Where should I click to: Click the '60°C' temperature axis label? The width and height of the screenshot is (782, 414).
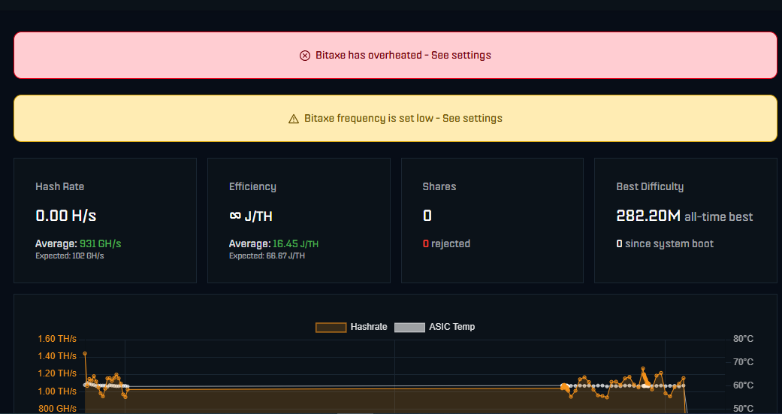tap(743, 385)
